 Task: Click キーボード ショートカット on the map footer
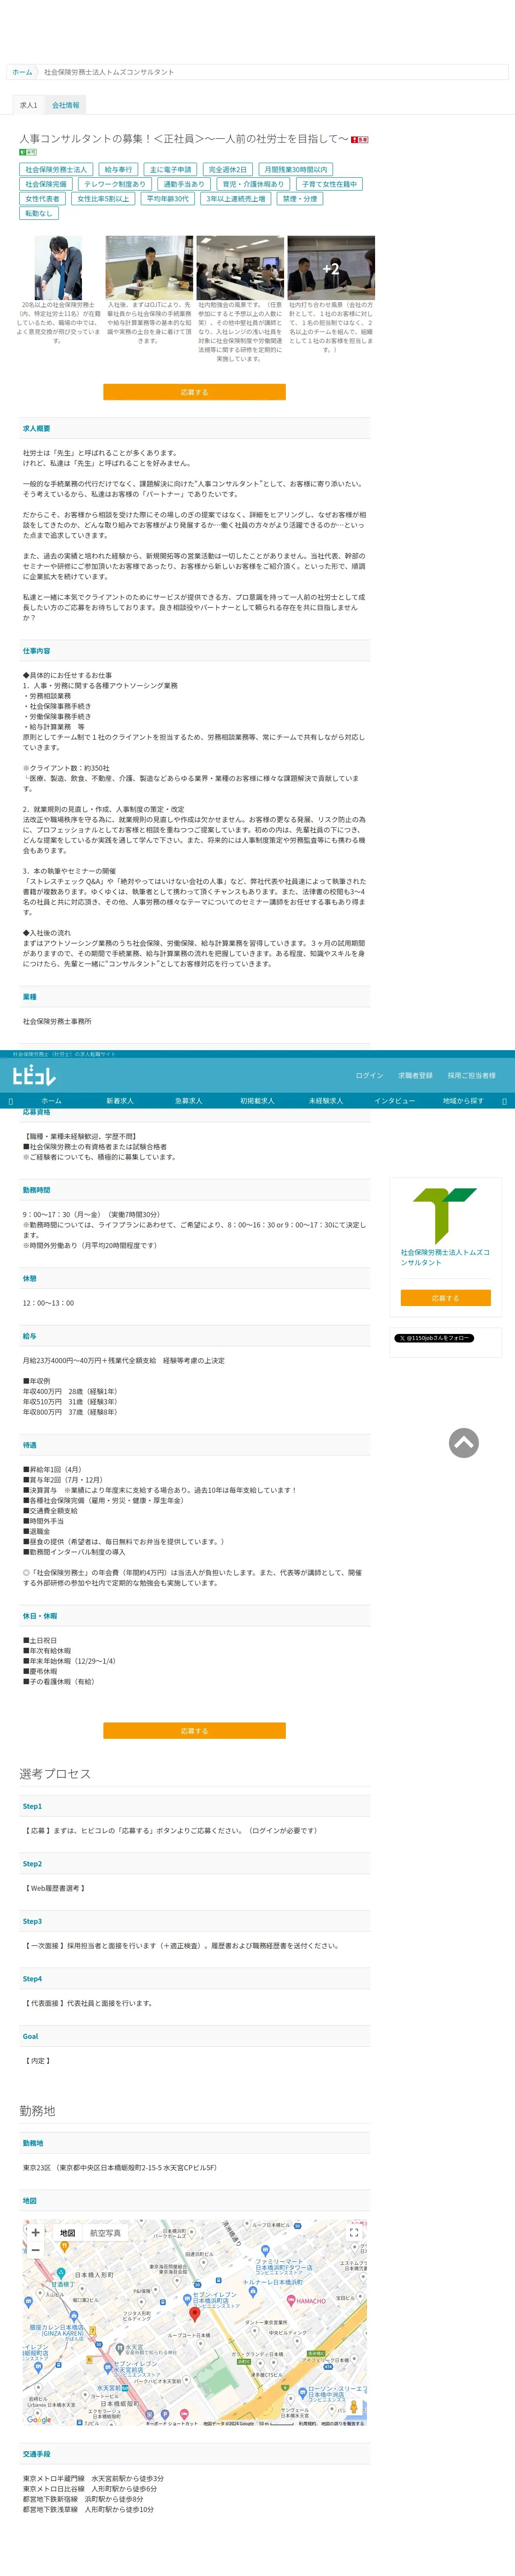[172, 2424]
